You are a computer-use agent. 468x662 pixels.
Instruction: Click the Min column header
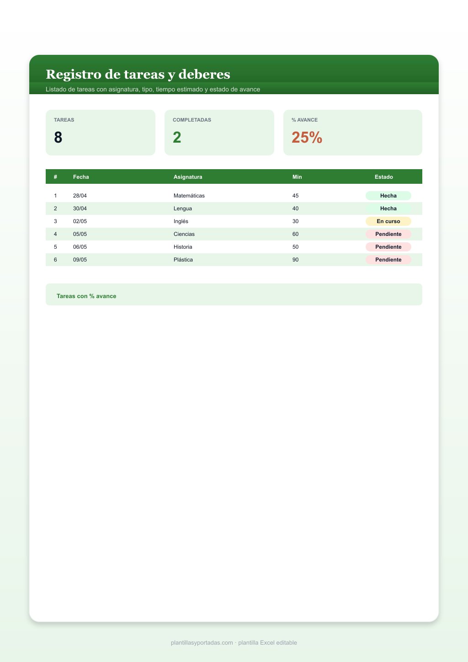point(297,177)
